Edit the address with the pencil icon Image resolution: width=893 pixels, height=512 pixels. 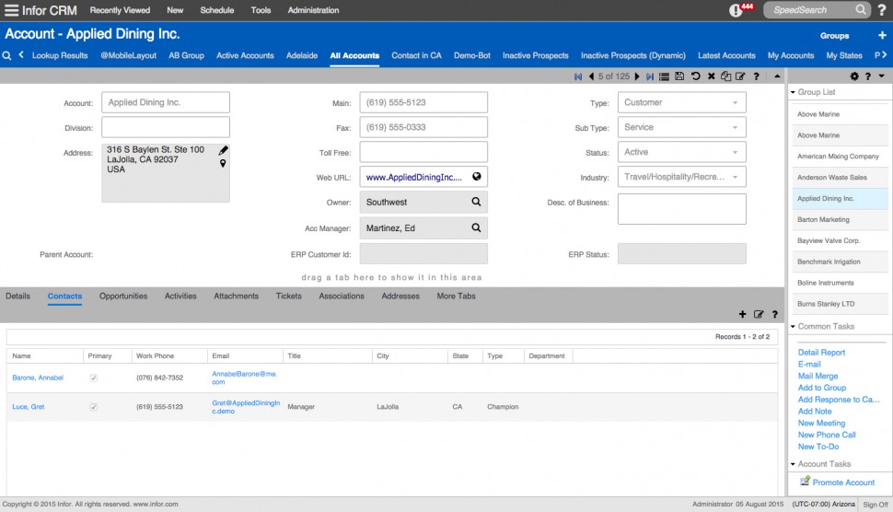(223, 150)
